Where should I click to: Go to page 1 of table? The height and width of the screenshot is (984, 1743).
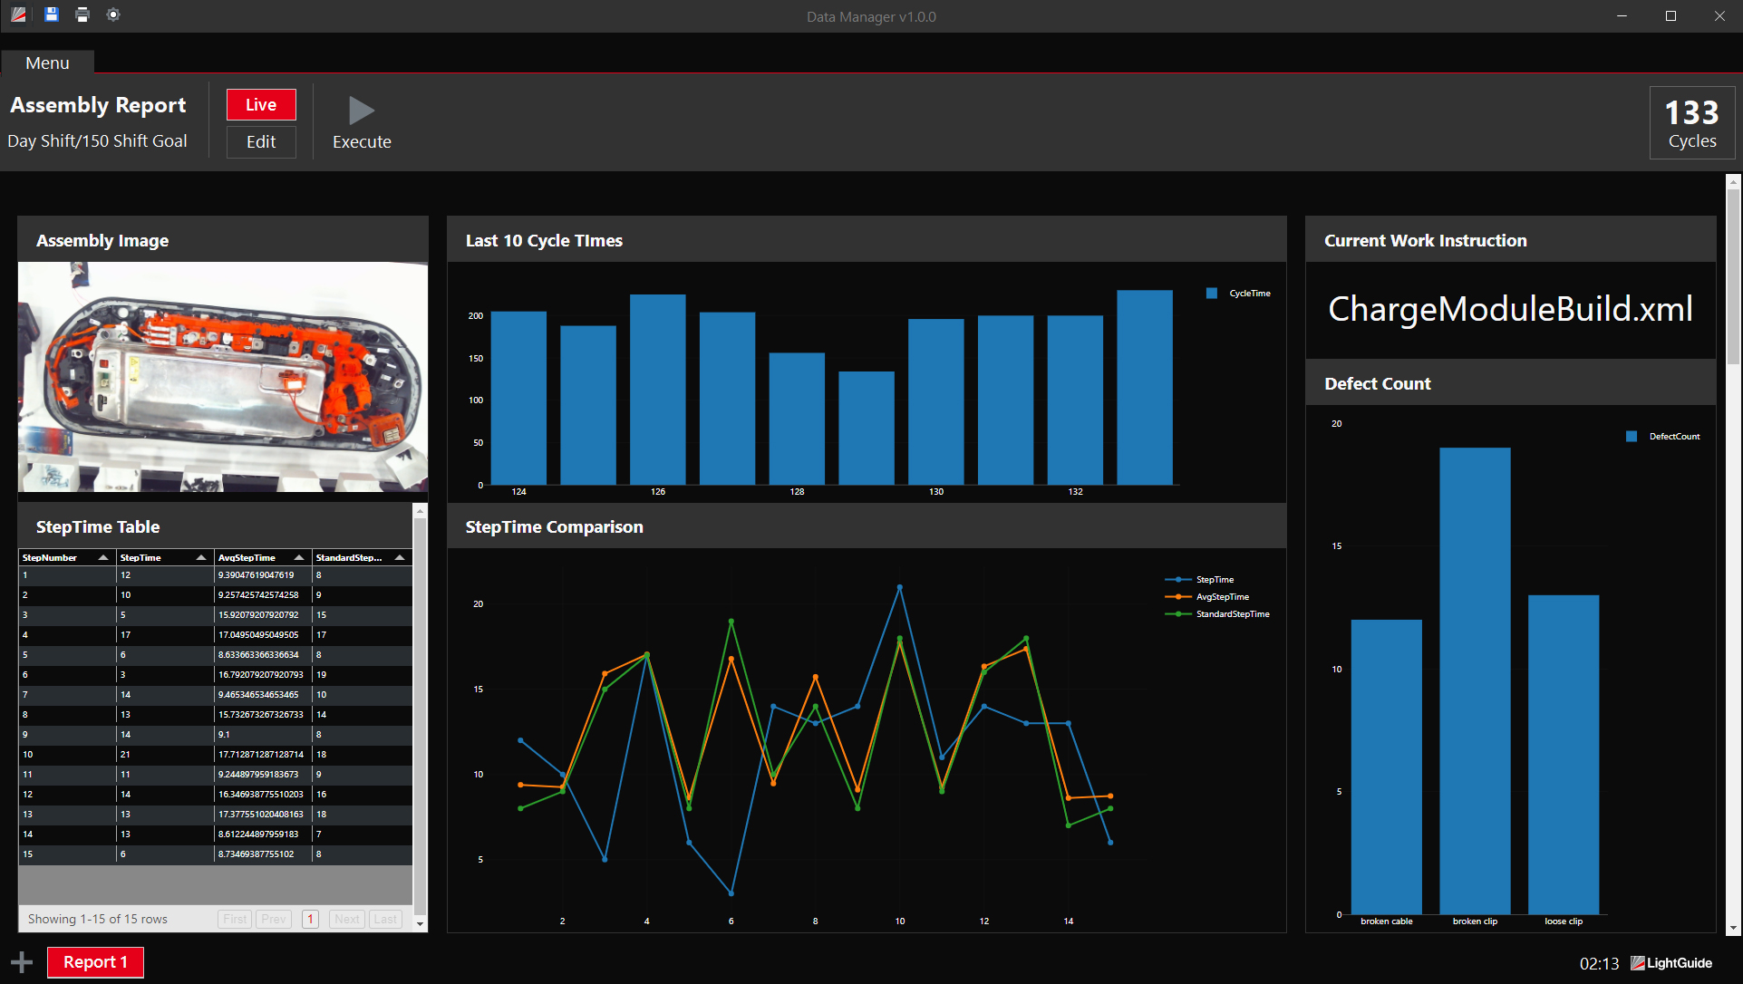click(x=310, y=919)
